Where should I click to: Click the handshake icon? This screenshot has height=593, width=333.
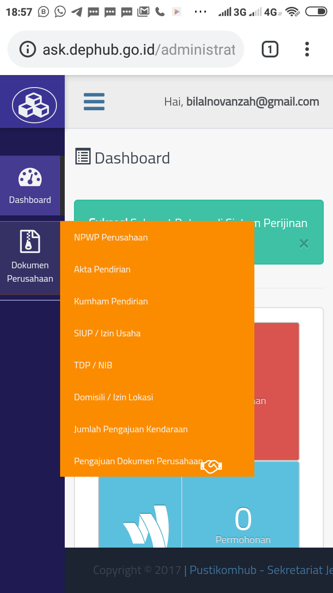click(211, 466)
